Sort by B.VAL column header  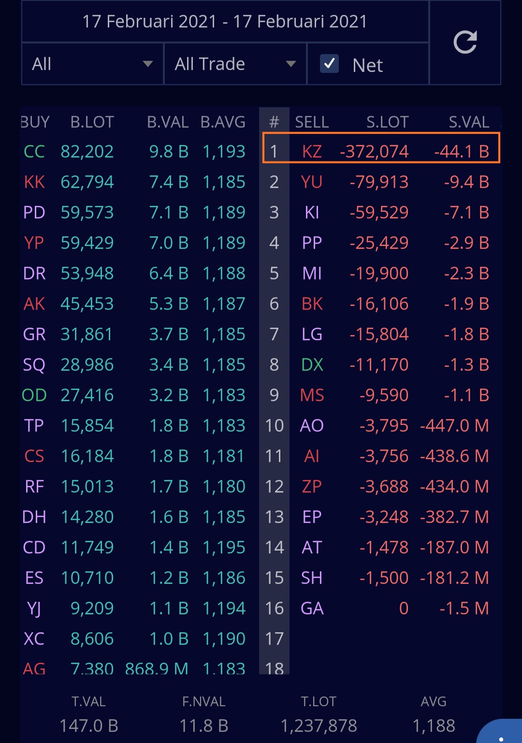pyautogui.click(x=167, y=122)
